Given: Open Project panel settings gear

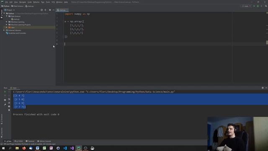Looking at the screenshot, I should click(50, 10).
